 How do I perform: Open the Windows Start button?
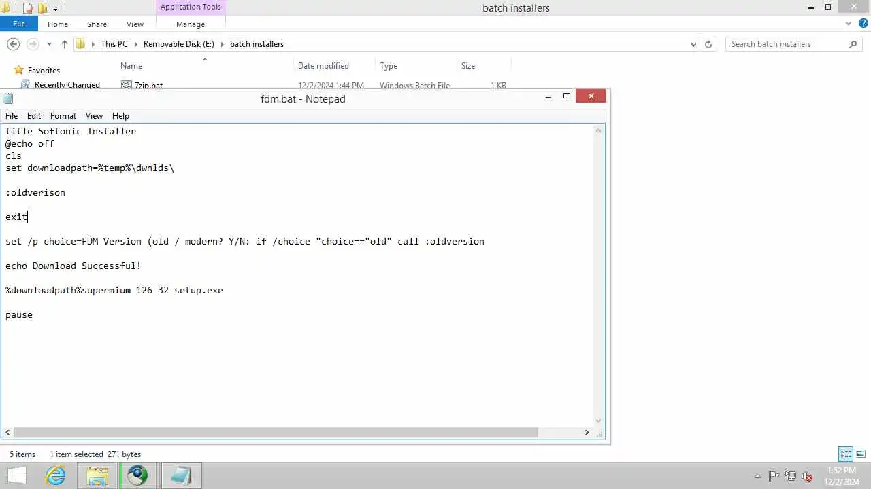pos(17,475)
